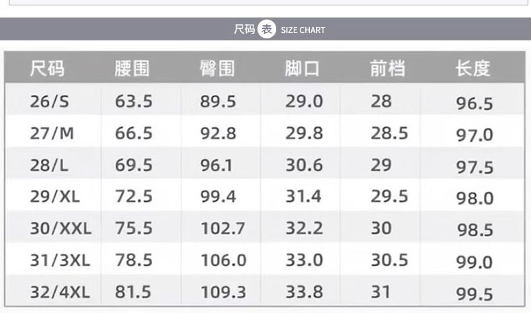Click the 31/3XL size cell
This screenshot has height=313, width=531.
(60, 260)
